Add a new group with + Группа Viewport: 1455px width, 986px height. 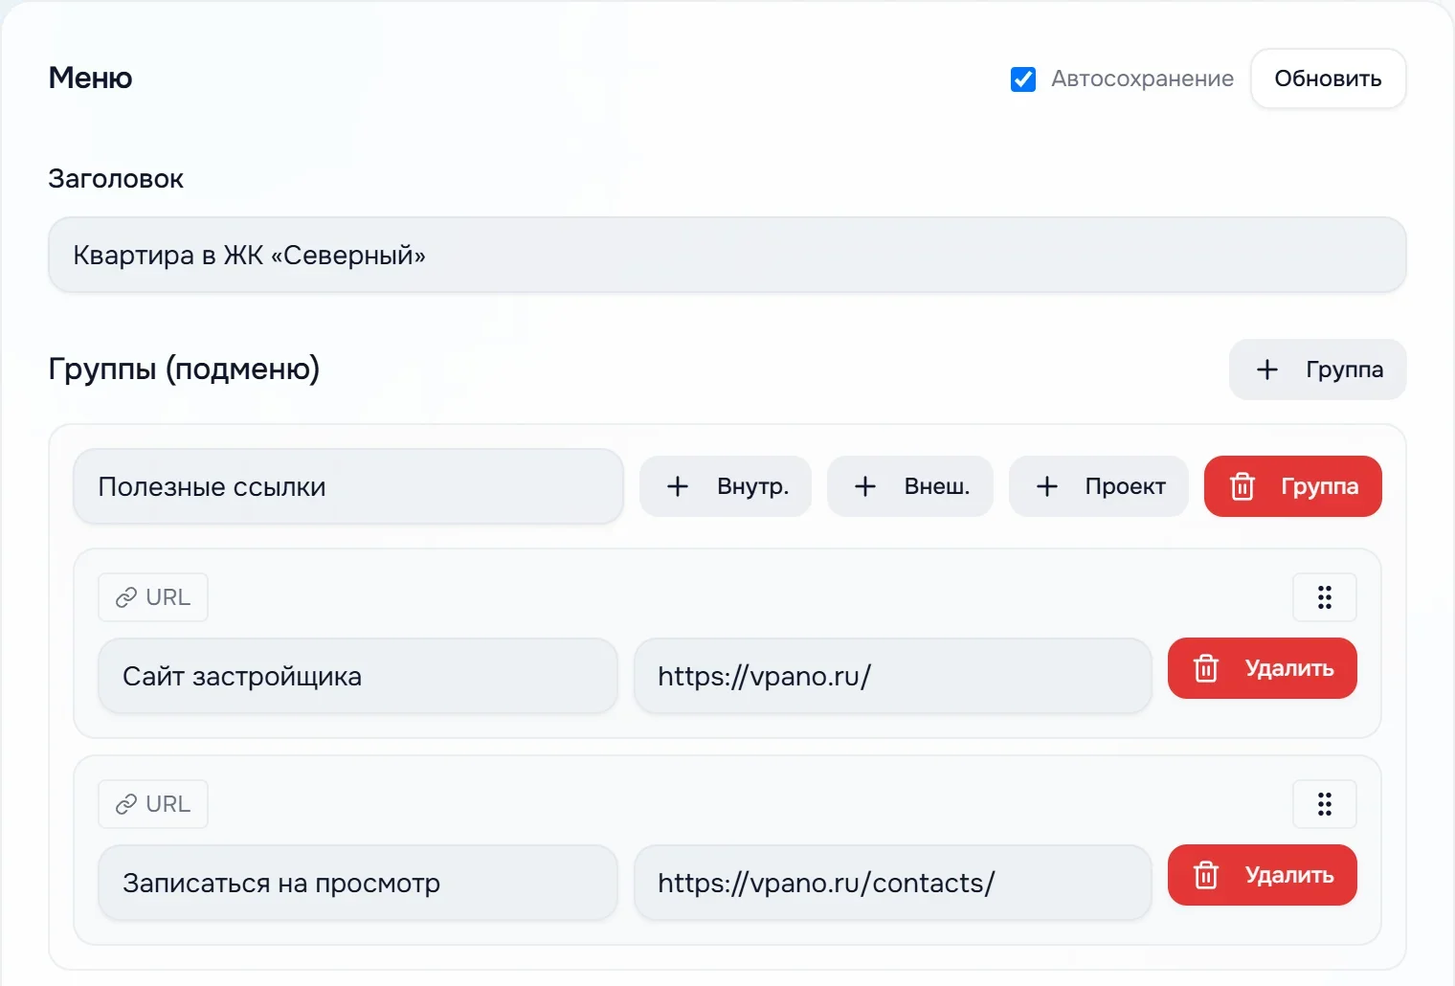(1317, 370)
